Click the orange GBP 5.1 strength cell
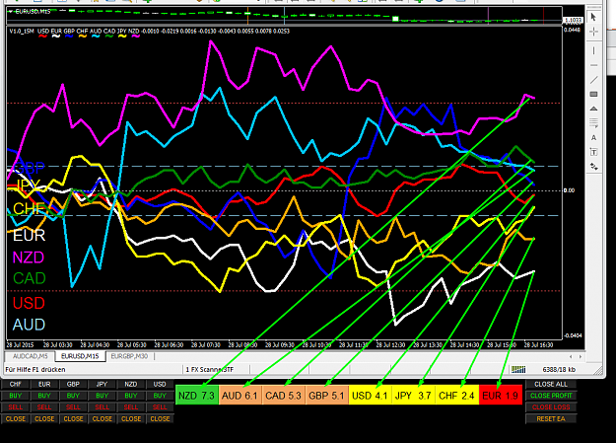This screenshot has width=616, height=443. coord(326,396)
